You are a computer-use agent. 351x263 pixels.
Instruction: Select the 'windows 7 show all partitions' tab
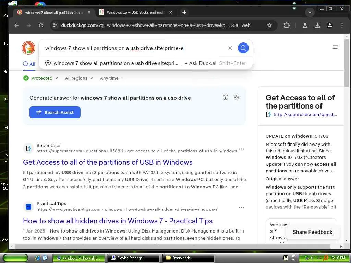pyautogui.click(x=54, y=12)
